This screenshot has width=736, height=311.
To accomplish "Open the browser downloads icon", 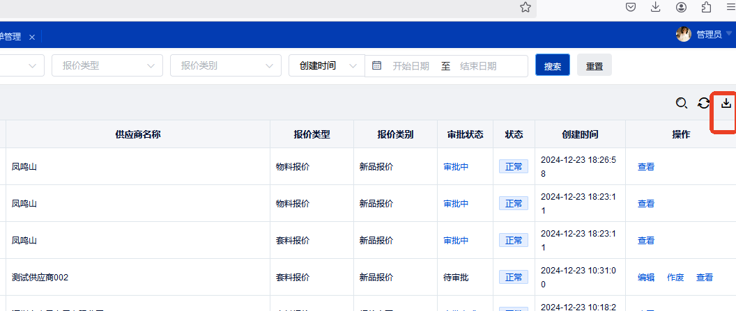I will [656, 7].
